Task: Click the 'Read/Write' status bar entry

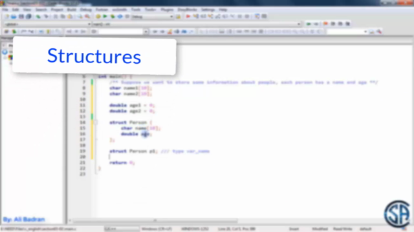Action: coord(342,229)
